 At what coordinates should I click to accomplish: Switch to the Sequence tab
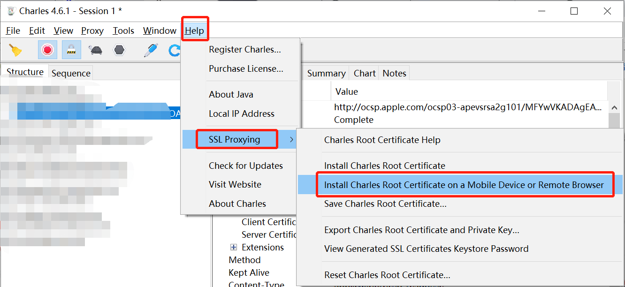click(71, 73)
